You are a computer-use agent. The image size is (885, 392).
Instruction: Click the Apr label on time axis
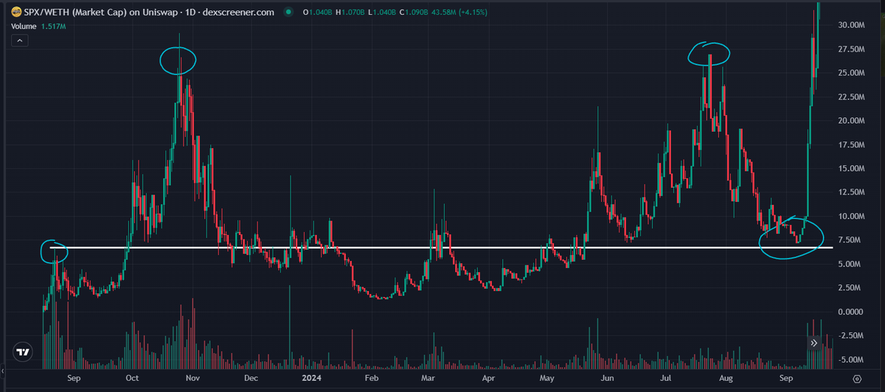coord(487,378)
